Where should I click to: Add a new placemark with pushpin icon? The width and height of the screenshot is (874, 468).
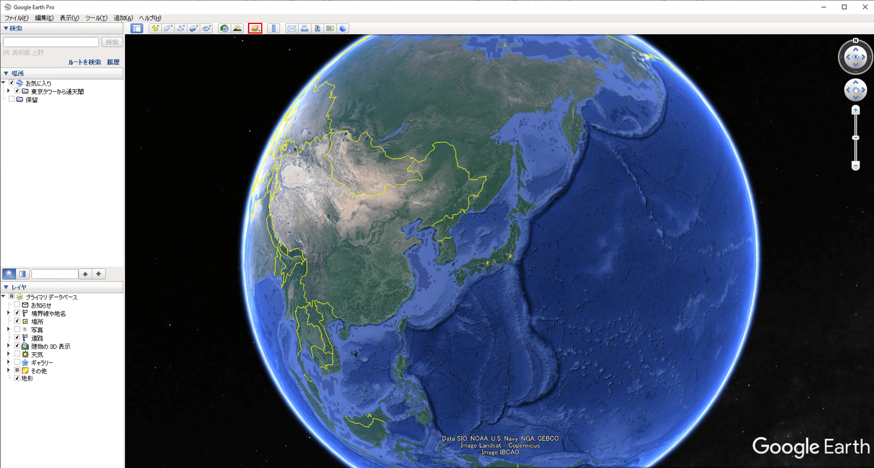pos(155,28)
